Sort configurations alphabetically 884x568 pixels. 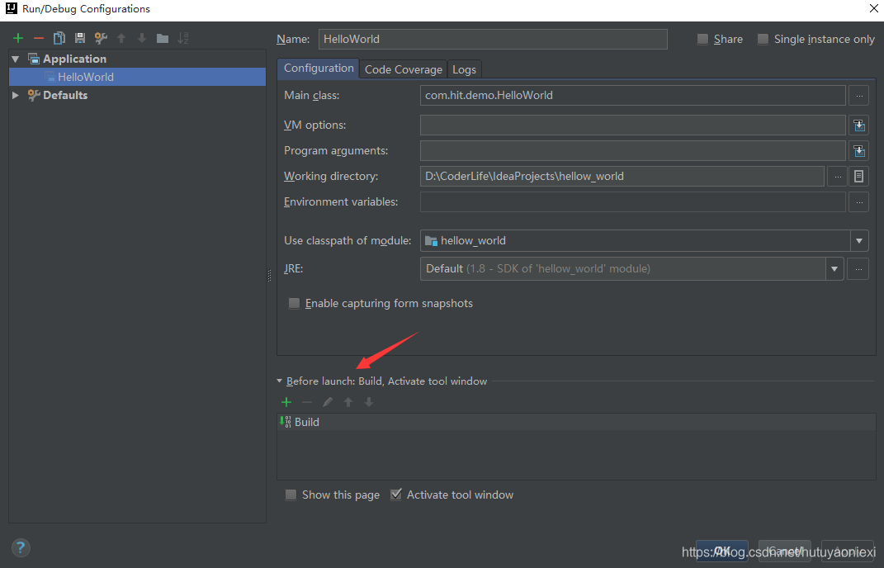pos(183,38)
